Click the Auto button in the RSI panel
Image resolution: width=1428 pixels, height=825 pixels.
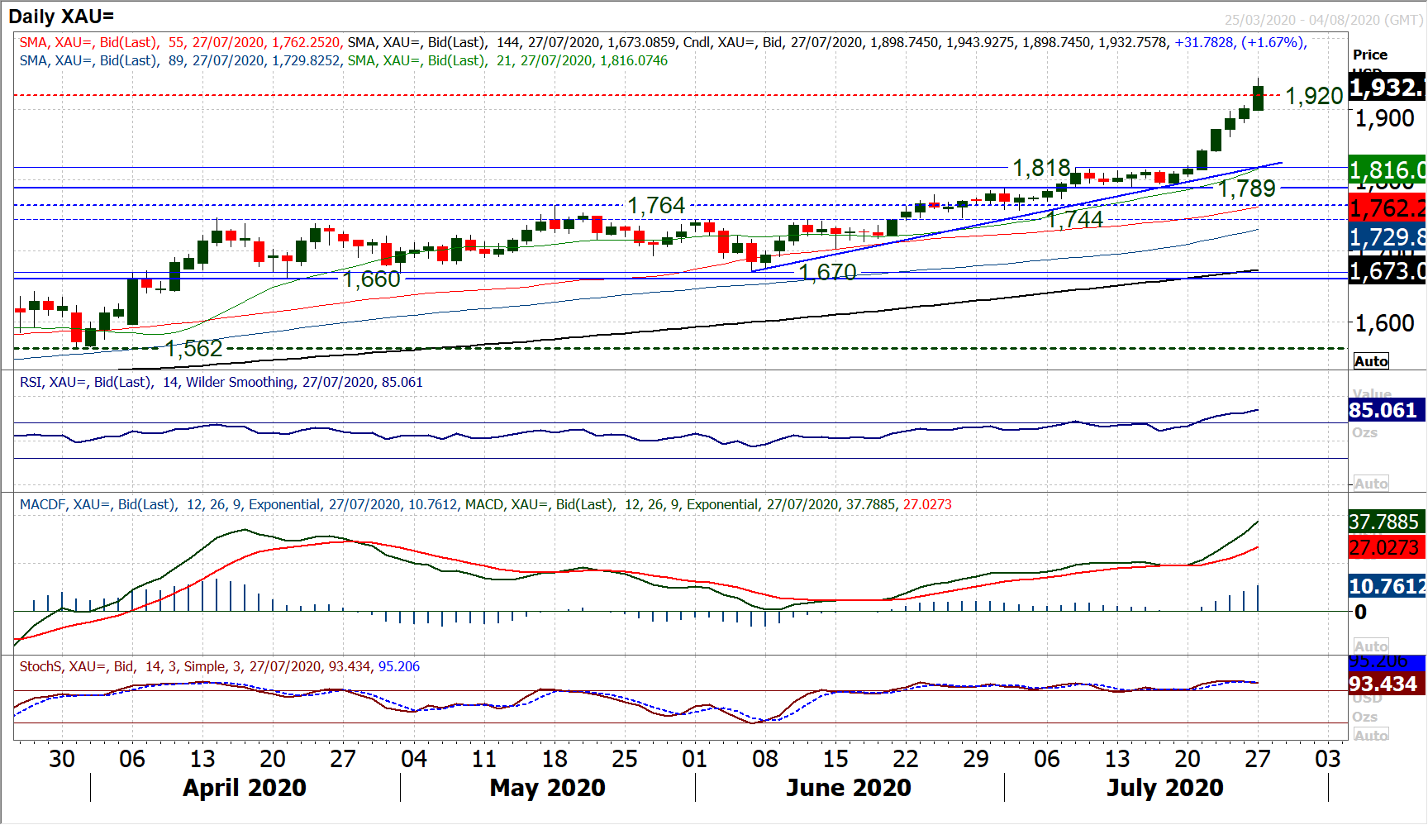click(x=1371, y=484)
